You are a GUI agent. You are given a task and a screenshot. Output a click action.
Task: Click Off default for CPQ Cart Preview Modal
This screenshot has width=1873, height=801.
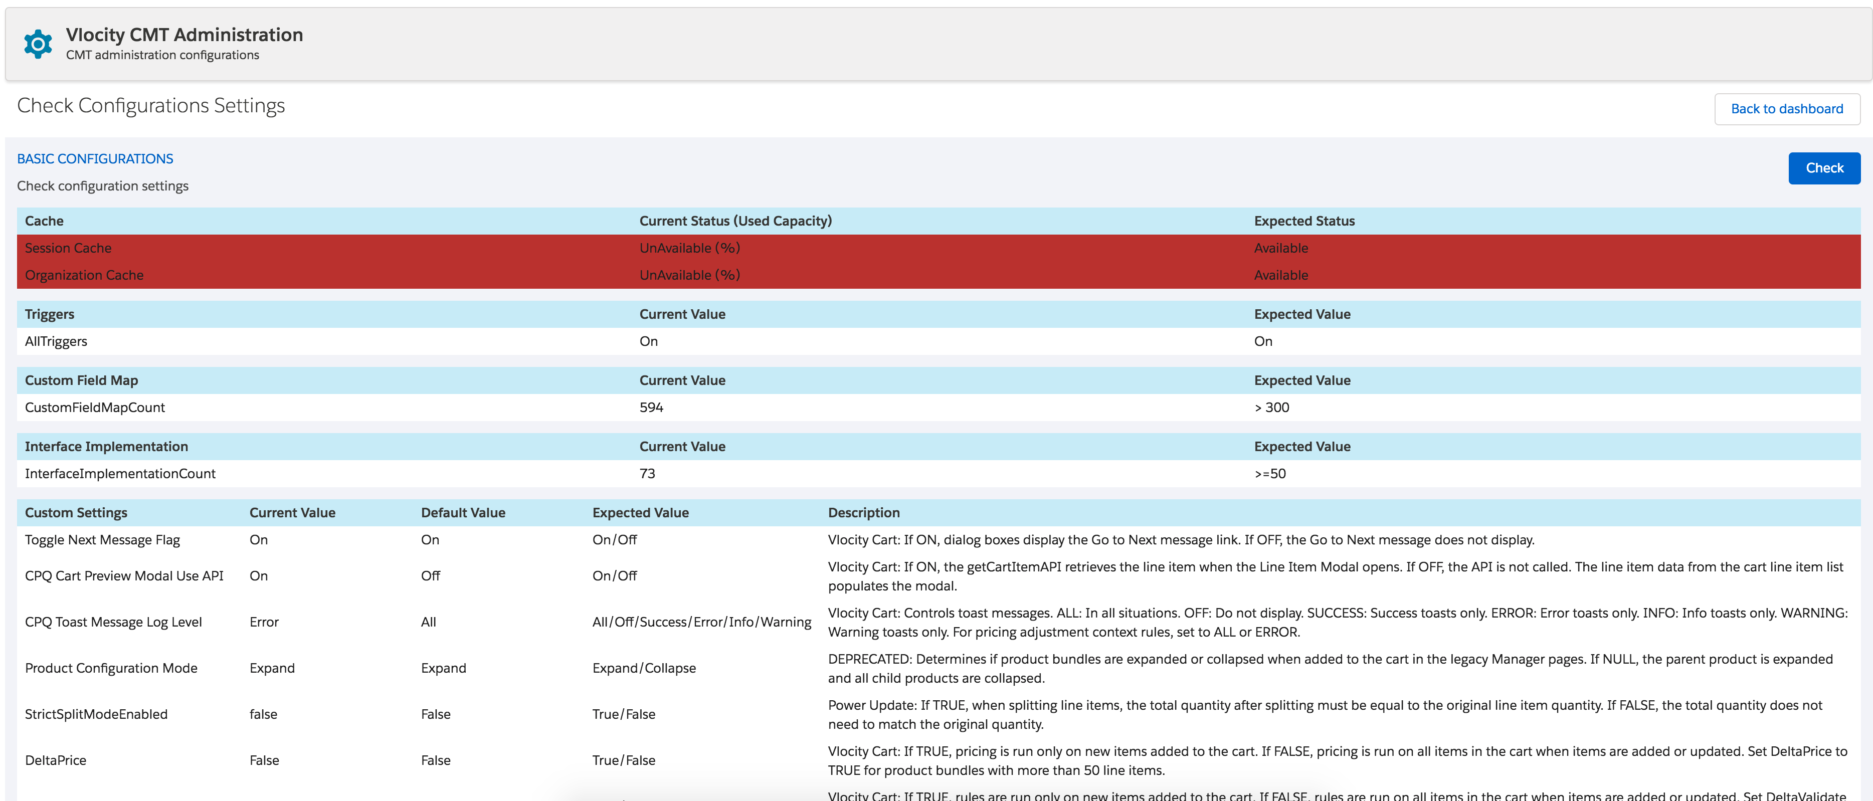click(x=431, y=575)
